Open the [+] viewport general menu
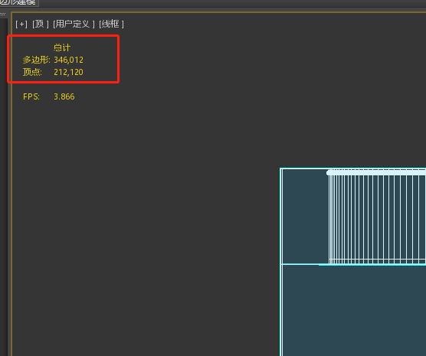The width and height of the screenshot is (426, 356). coord(21,24)
